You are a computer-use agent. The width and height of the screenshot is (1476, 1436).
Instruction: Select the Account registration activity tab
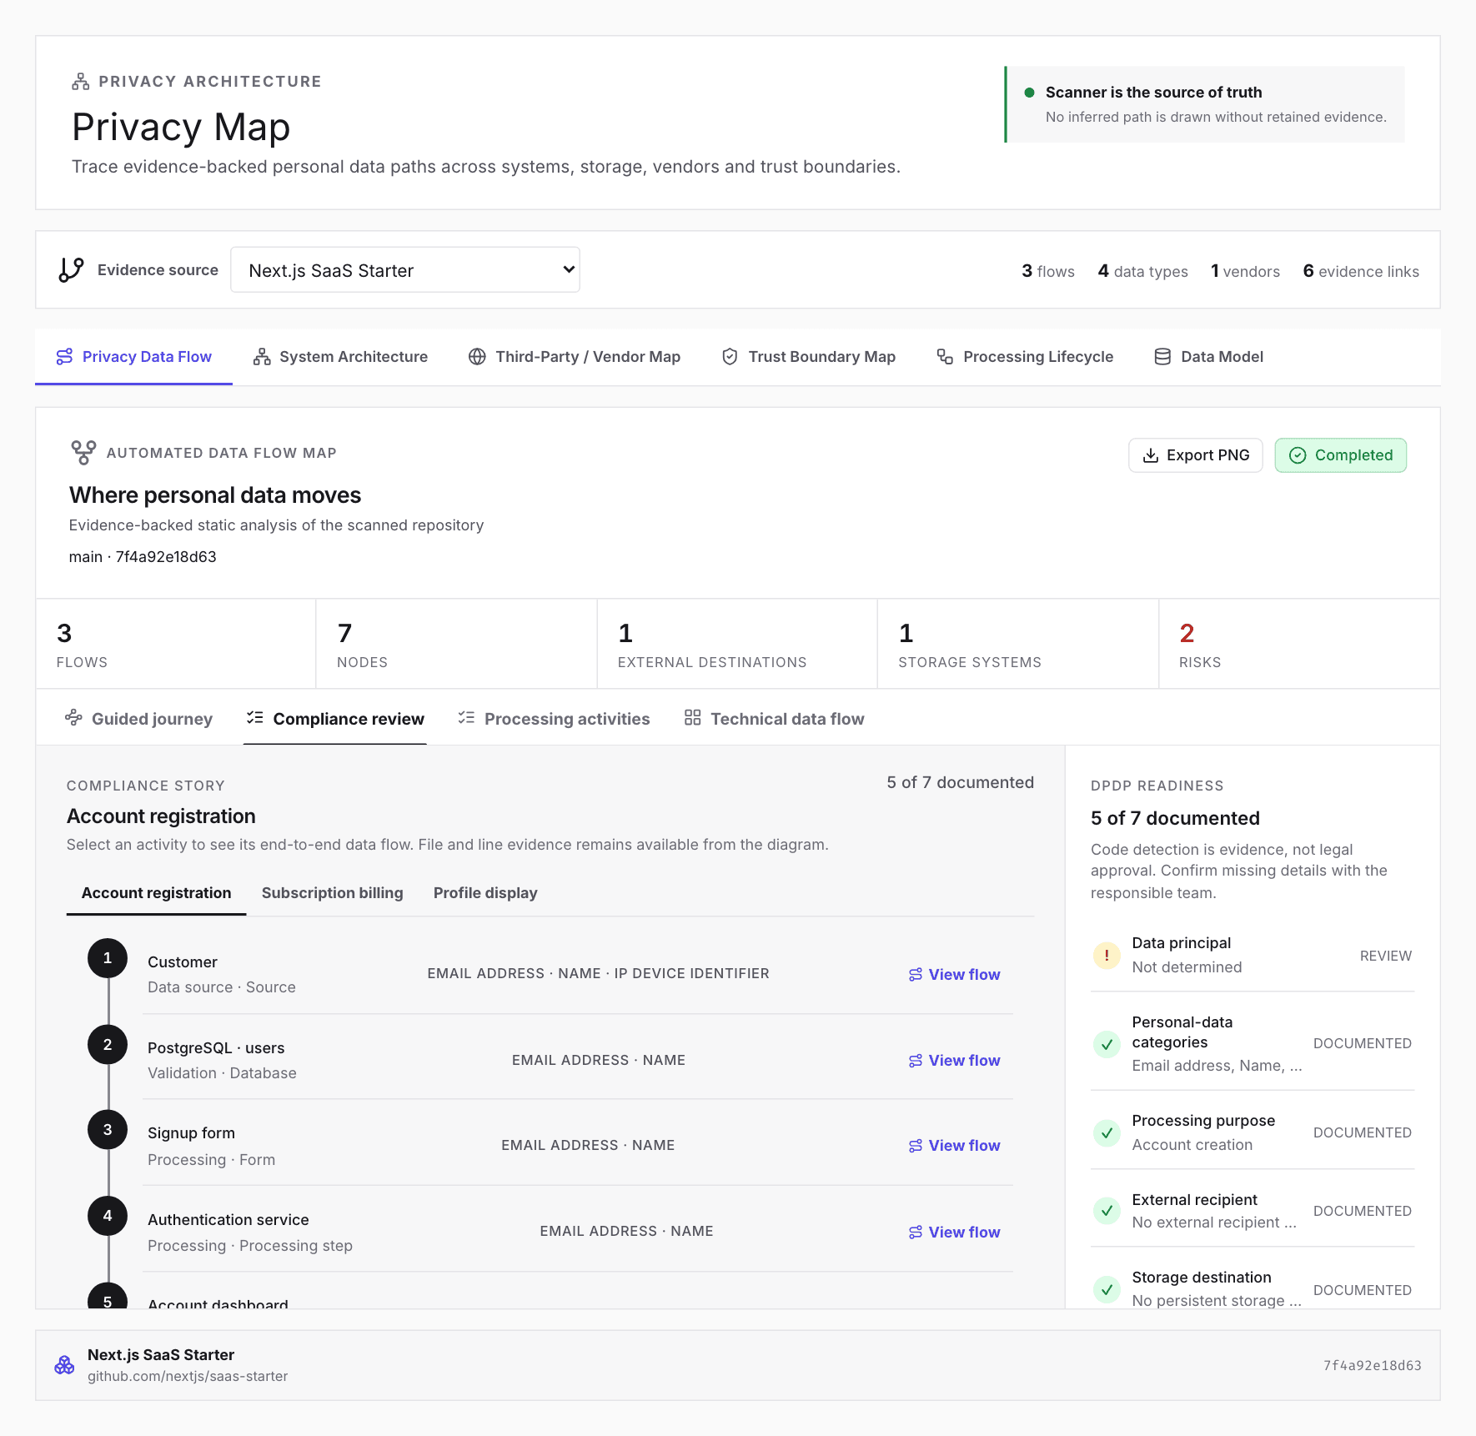click(x=157, y=893)
